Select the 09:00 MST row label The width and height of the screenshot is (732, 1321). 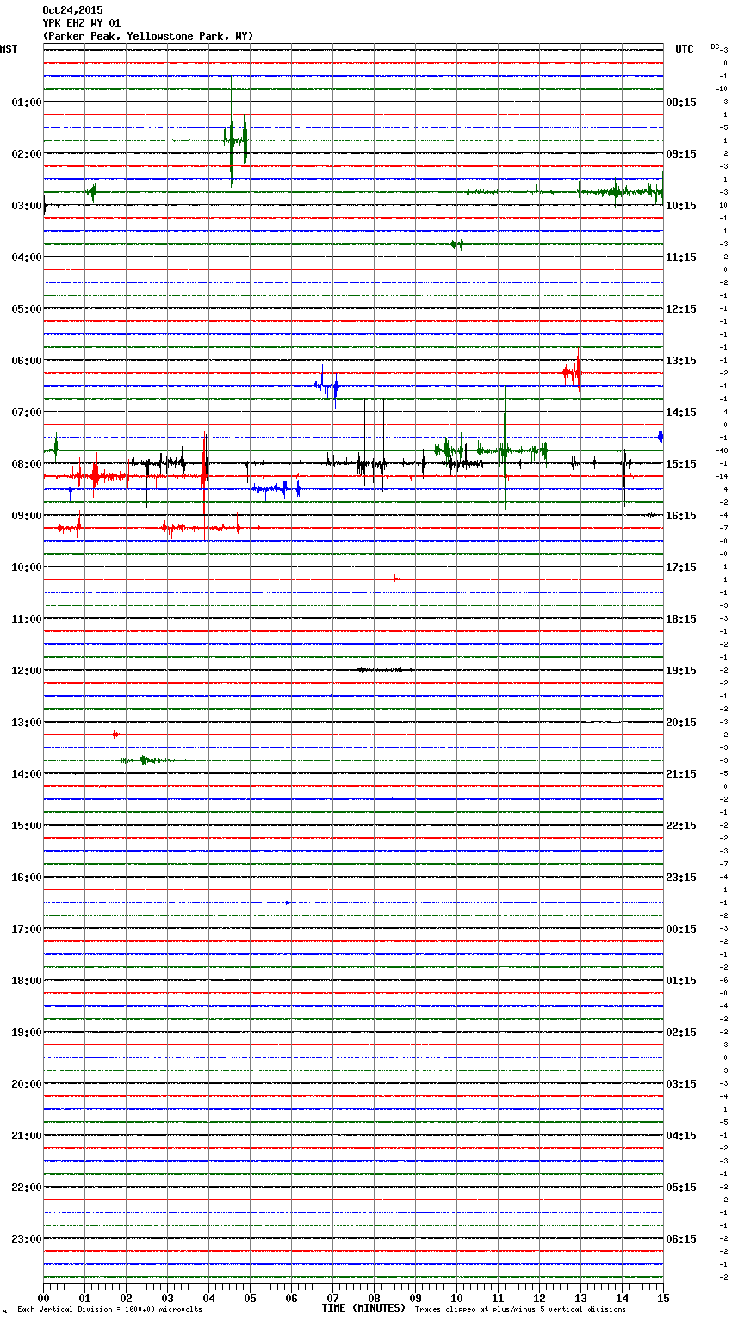pyautogui.click(x=27, y=516)
